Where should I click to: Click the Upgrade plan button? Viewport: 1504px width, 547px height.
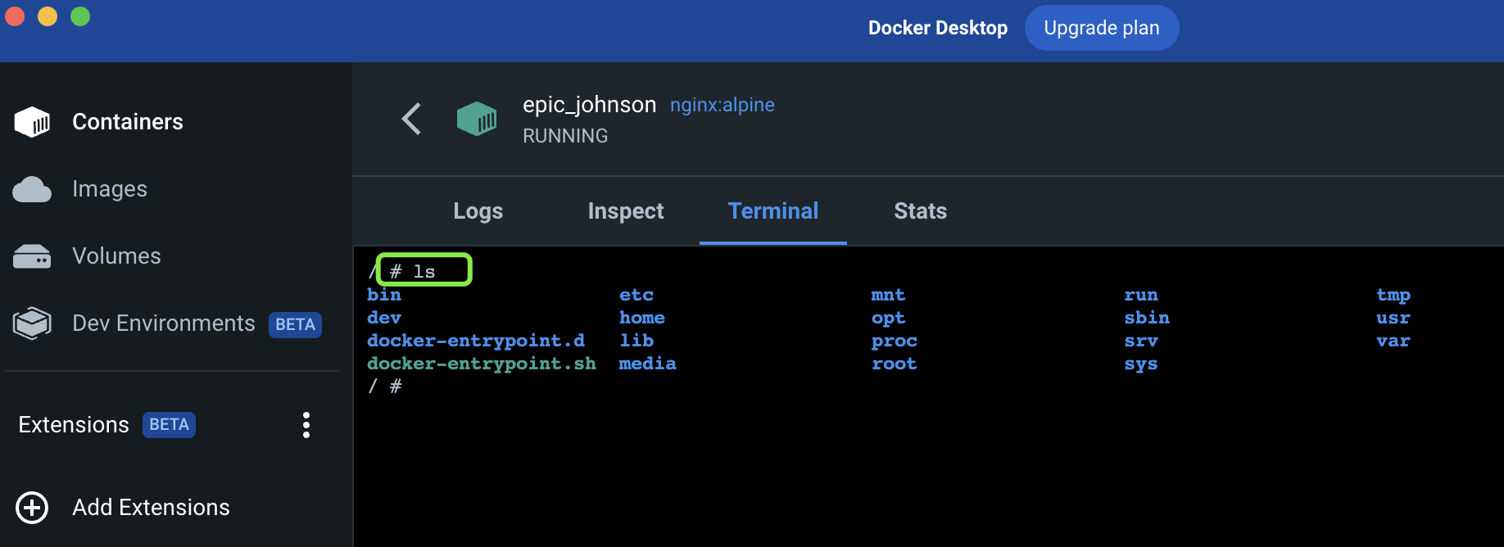pos(1101,28)
